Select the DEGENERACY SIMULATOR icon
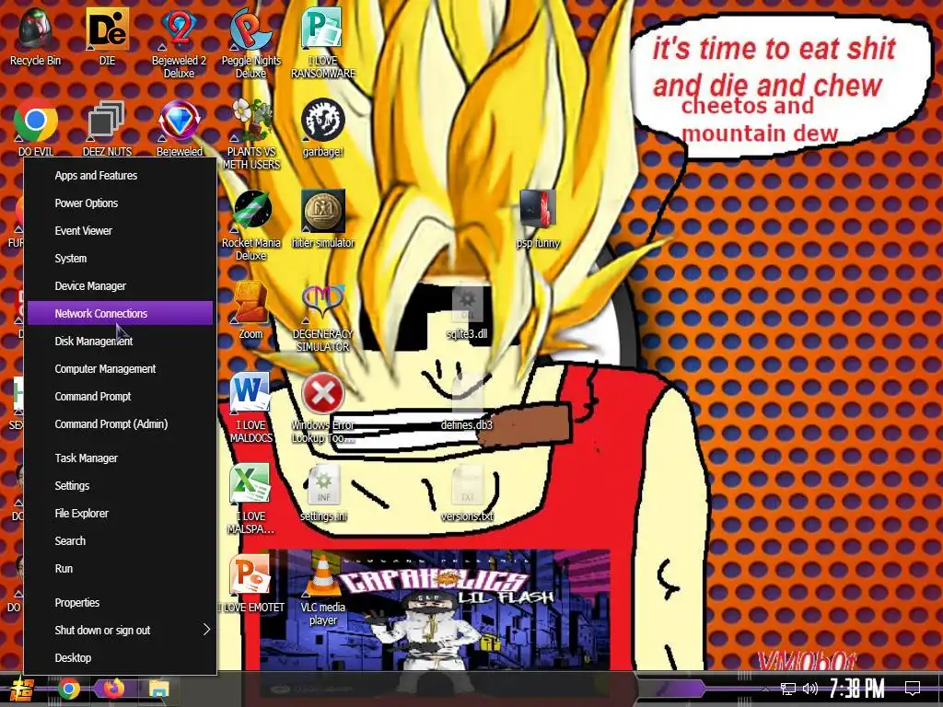943x707 pixels. 323,317
